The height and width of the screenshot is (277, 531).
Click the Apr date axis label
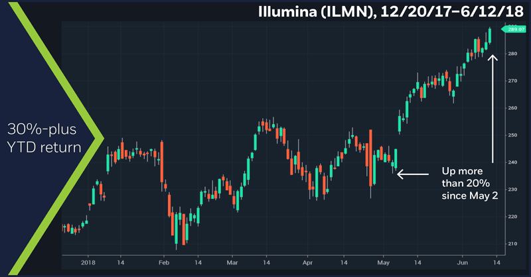point(307,262)
